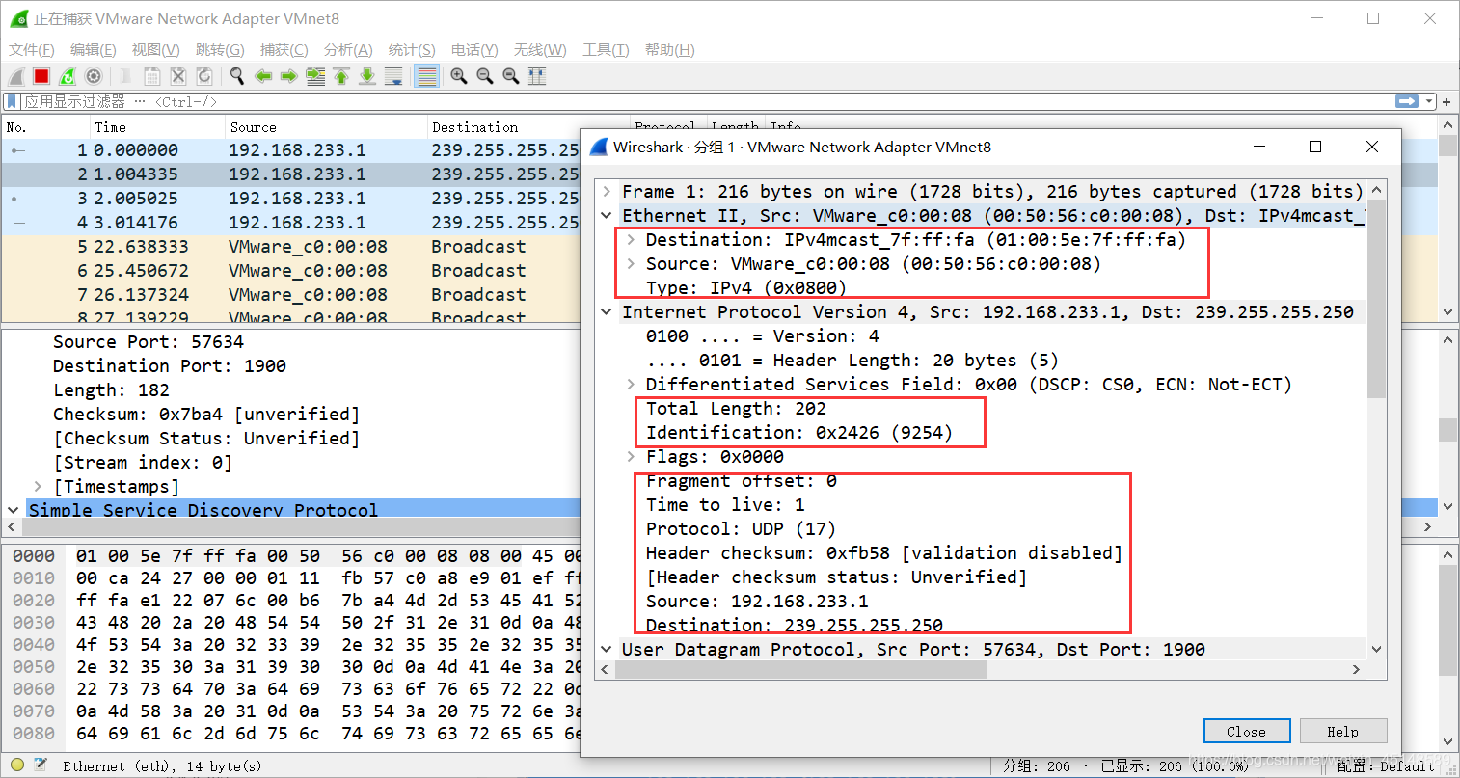Open capture file properties status icon
The height and width of the screenshot is (778, 1460).
coord(41,765)
